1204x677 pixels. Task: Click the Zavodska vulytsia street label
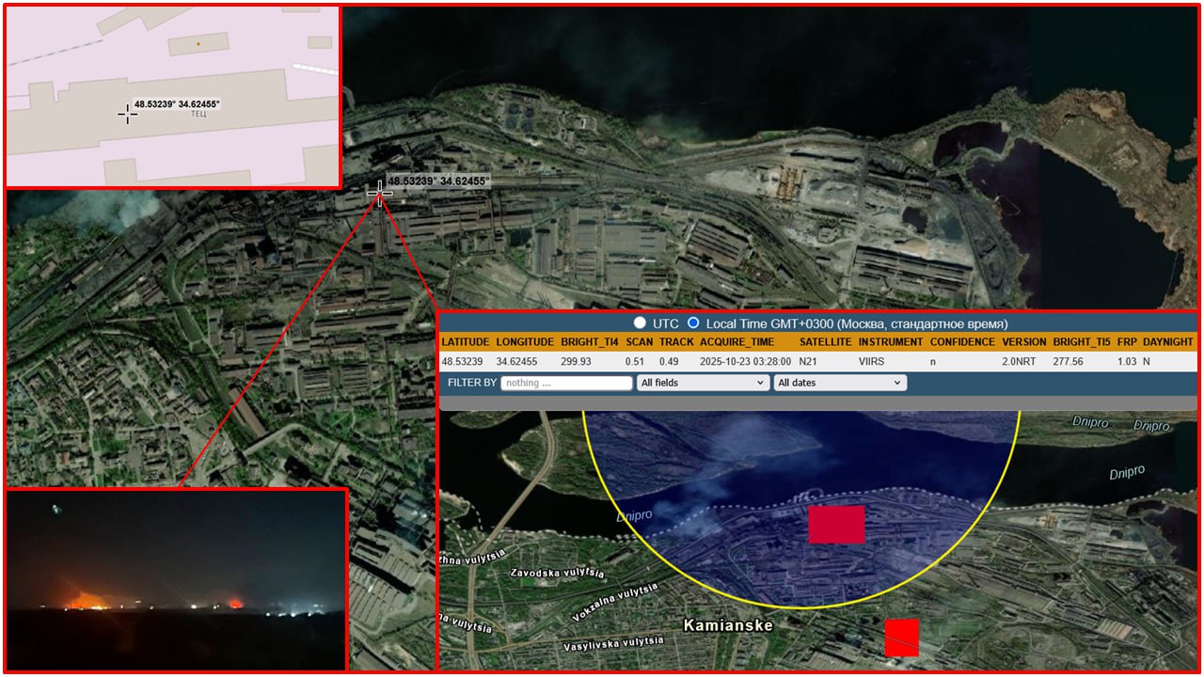pyautogui.click(x=554, y=573)
